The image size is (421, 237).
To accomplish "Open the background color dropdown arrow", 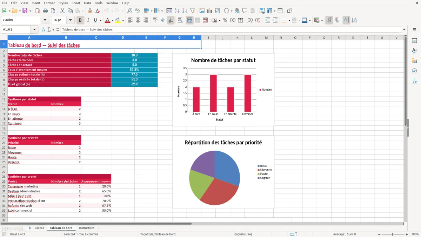I will coord(123,20).
